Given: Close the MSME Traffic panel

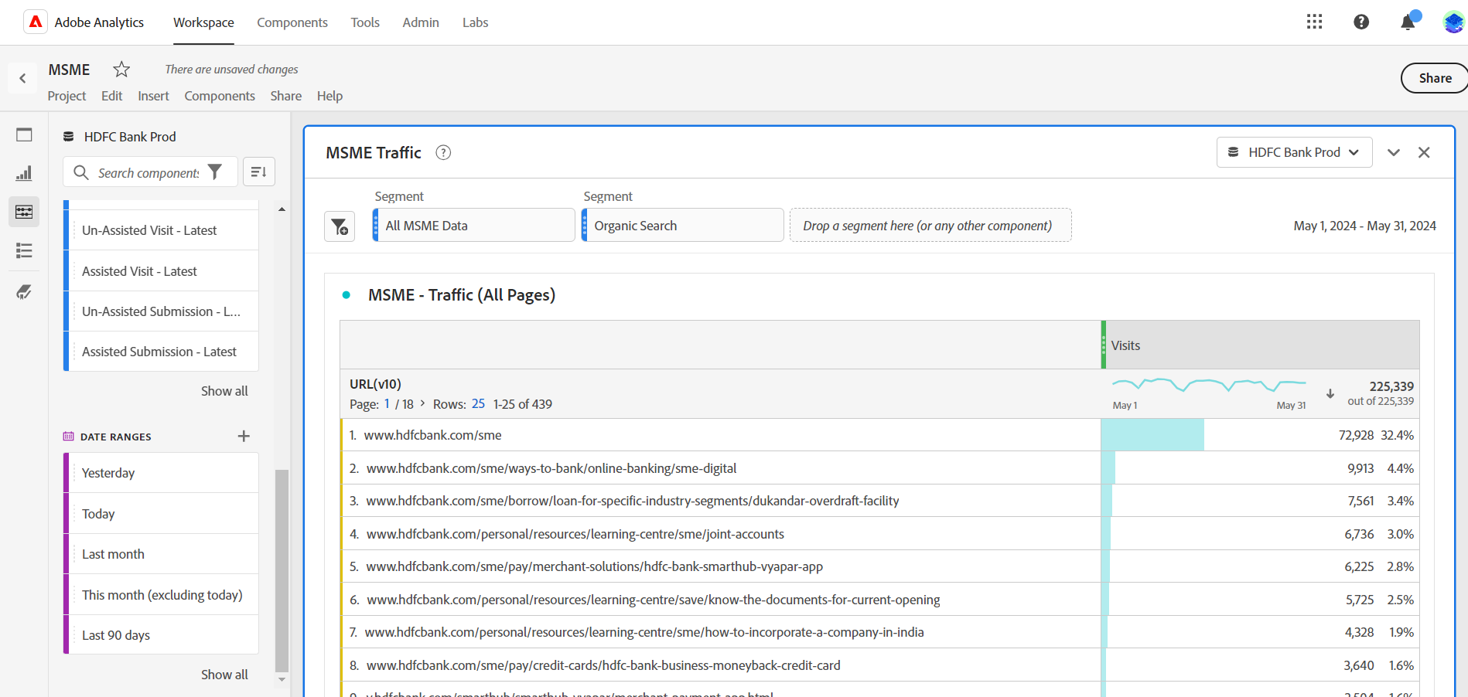Looking at the screenshot, I should 1424,152.
